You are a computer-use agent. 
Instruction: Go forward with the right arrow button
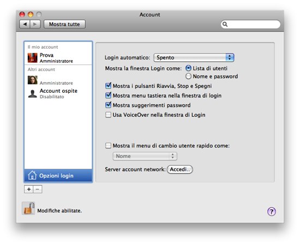click(x=35, y=25)
